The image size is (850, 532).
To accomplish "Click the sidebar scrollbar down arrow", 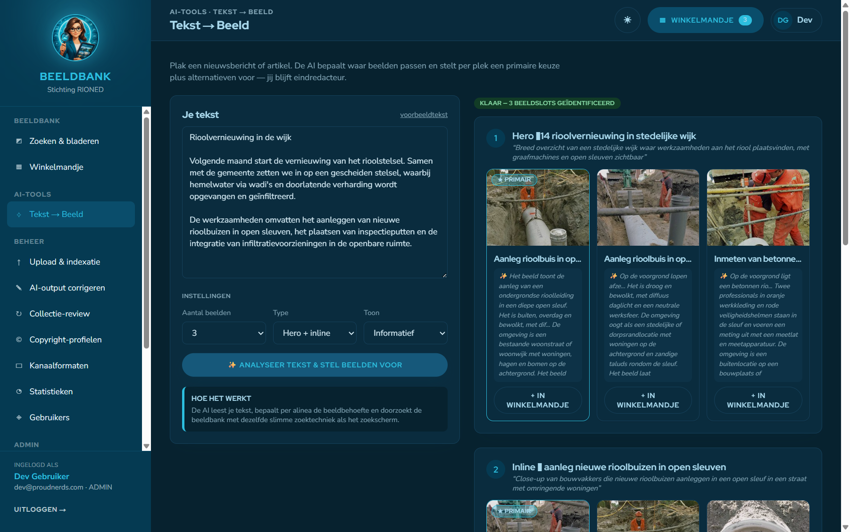I will (x=147, y=446).
